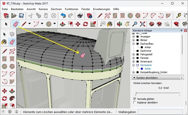Choose the Offset tool in Large Tool Set
The image size is (188, 115).
click(12, 106)
